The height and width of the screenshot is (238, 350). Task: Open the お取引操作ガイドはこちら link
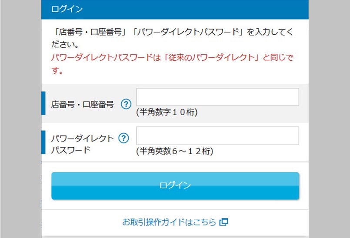pyautogui.click(x=169, y=222)
